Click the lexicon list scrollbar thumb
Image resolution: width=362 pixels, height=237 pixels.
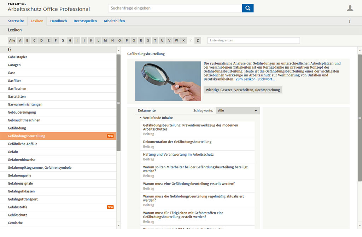(118, 103)
